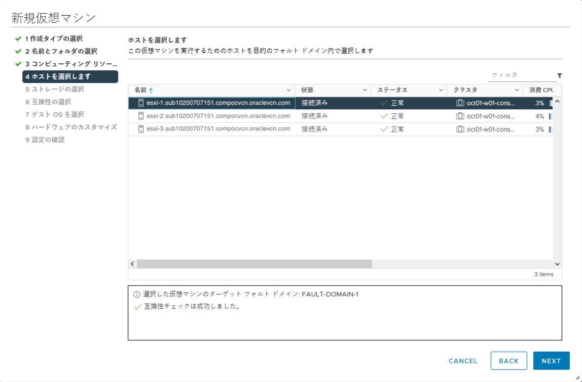Click the 消費 CPU column header

pos(541,90)
